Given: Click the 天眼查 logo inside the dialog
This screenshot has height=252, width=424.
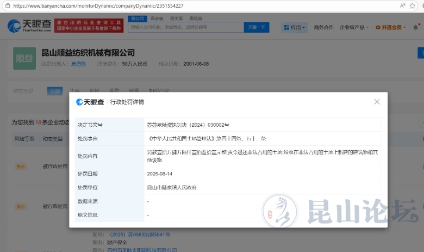Looking at the screenshot, I should coord(90,102).
